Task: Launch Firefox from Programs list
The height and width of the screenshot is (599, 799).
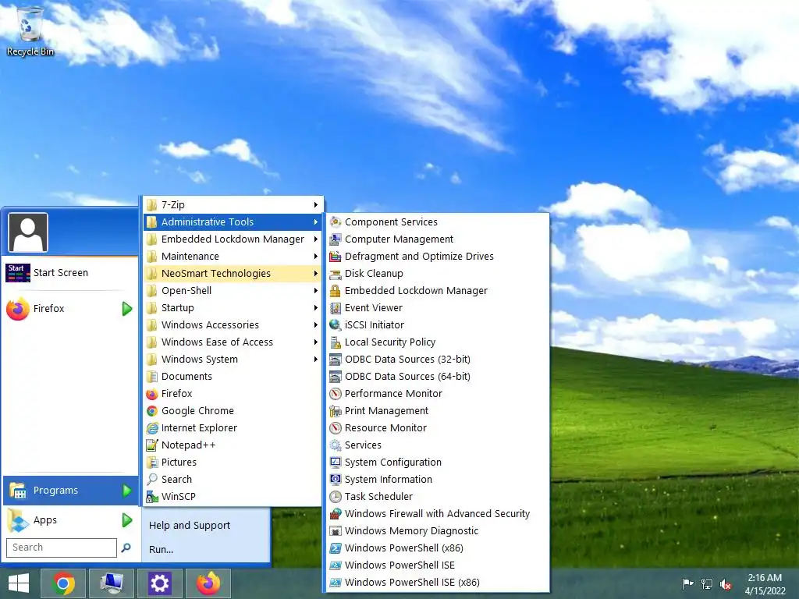Action: (233, 393)
